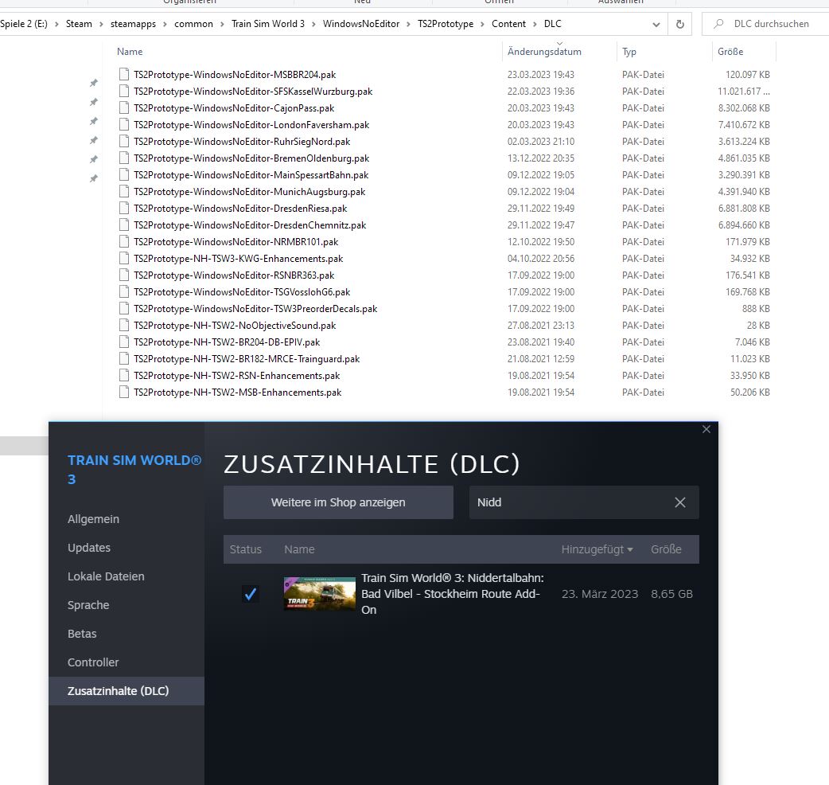Uncheck the Niddertalbahn DLC checkbox
The width and height of the screenshot is (829, 785).
(x=250, y=594)
